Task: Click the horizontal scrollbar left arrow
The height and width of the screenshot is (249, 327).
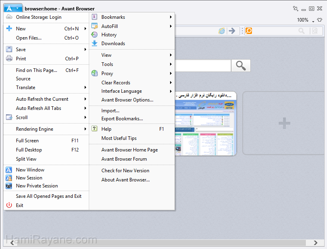Action: pos(12,243)
